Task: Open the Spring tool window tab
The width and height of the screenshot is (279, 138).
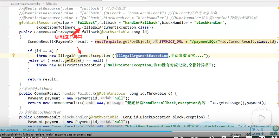Action: [x=29, y=130]
